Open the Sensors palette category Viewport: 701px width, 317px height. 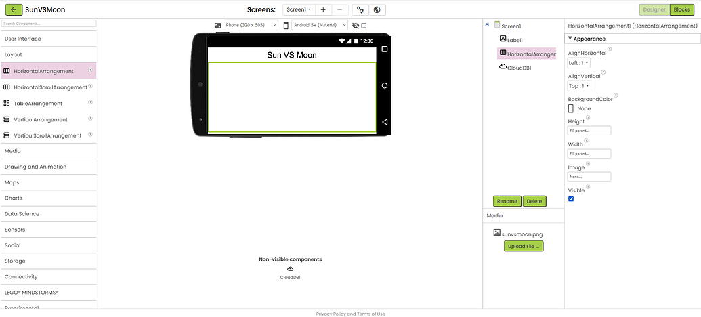click(14, 230)
